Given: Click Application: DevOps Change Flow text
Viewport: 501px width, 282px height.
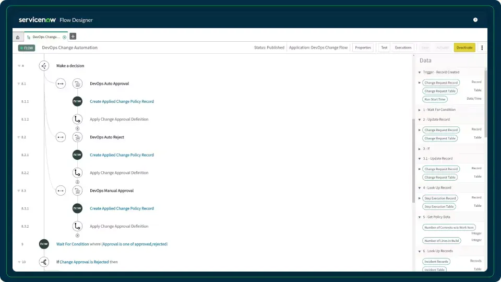Looking at the screenshot, I should pos(318,48).
